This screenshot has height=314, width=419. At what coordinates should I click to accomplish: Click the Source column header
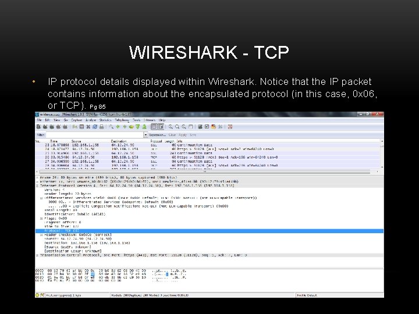[76, 141]
